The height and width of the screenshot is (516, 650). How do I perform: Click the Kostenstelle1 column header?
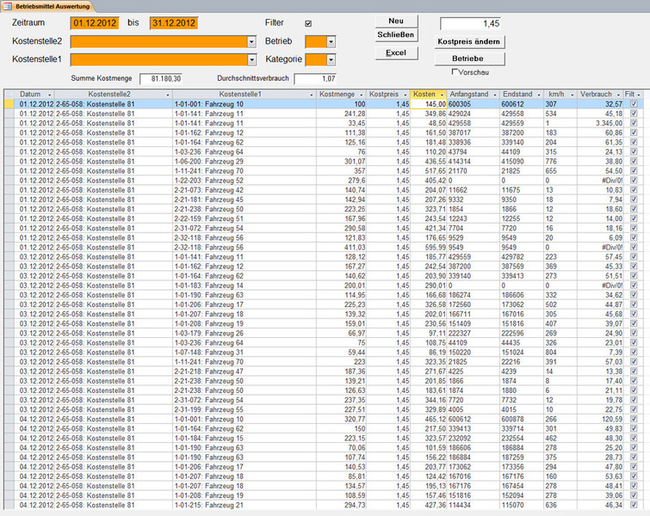pyautogui.click(x=240, y=94)
